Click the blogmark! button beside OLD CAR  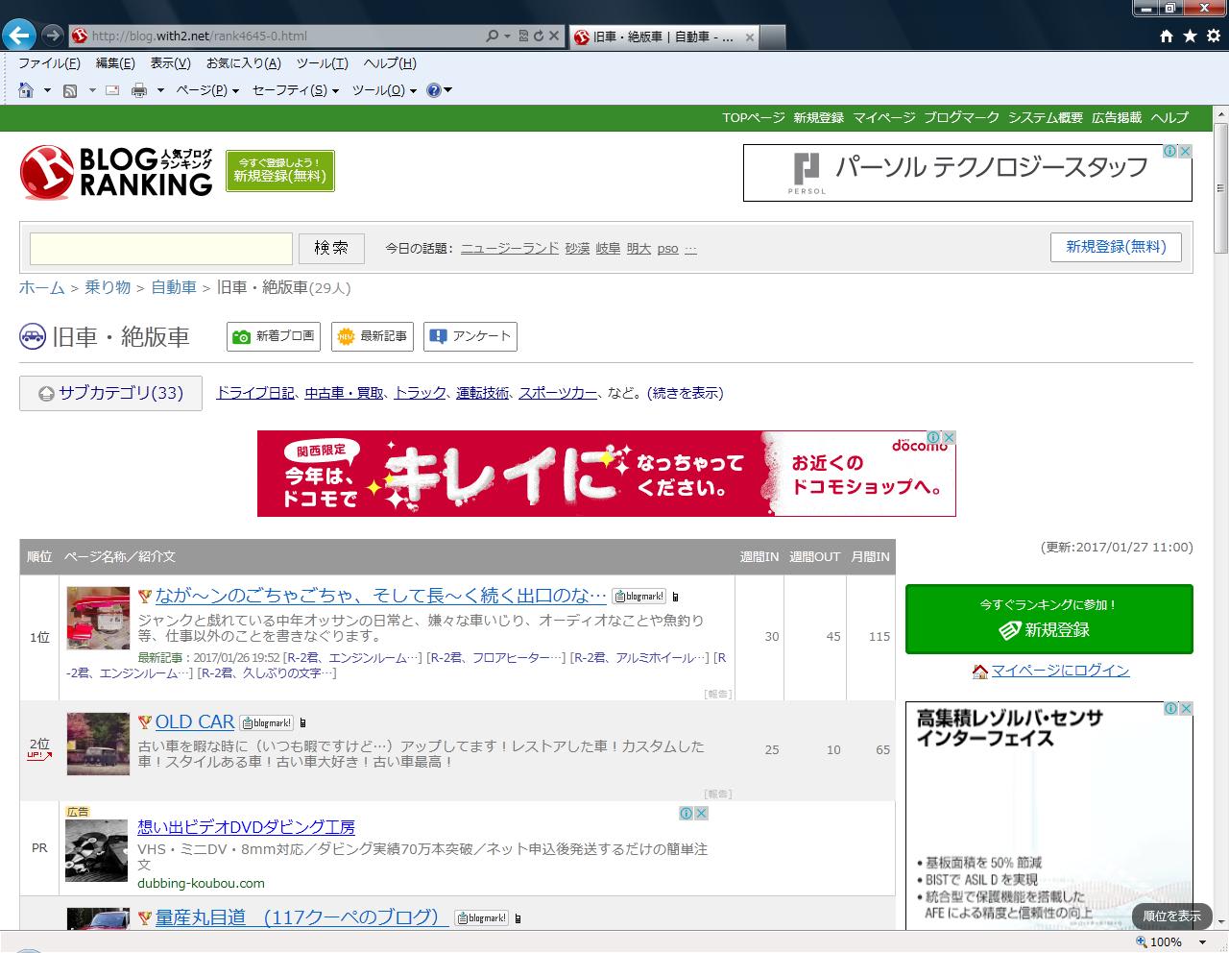pyautogui.click(x=267, y=722)
